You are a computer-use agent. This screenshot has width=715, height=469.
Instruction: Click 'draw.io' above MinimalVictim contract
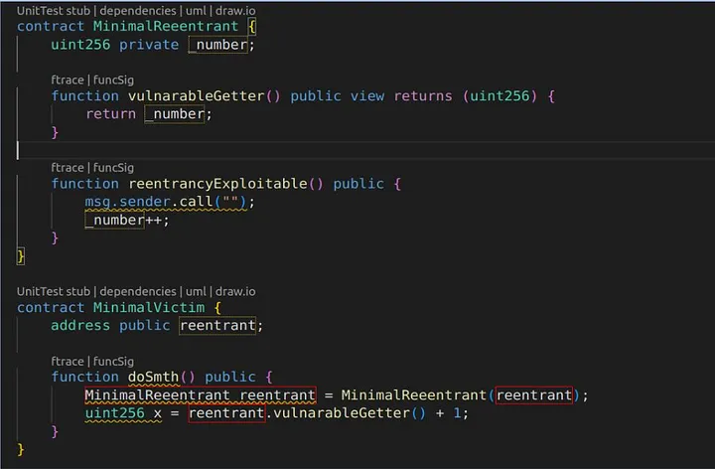point(236,291)
